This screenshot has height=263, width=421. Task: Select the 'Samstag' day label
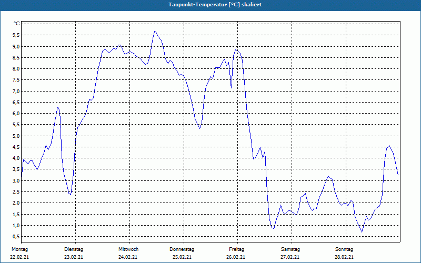tap(290, 249)
